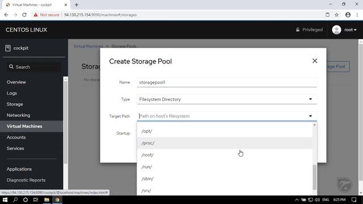Click the 8:25 PM taskbar clock

pyautogui.click(x=339, y=199)
